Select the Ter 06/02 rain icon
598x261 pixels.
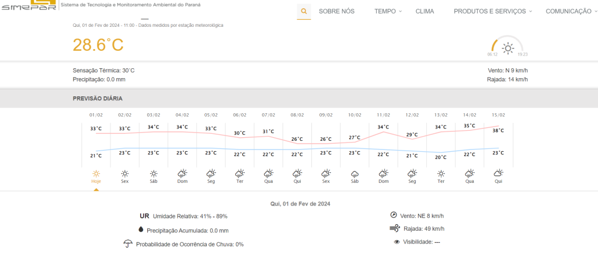(239, 173)
